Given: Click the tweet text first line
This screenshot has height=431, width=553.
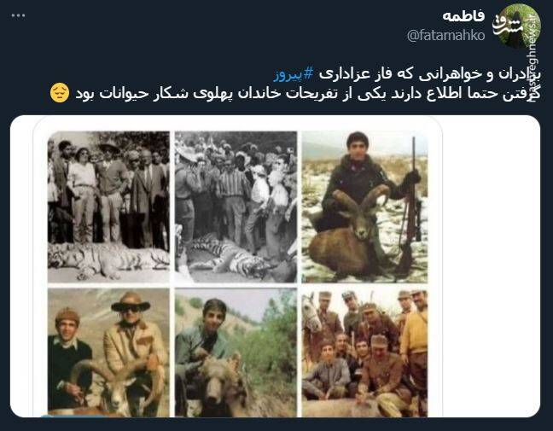Looking at the screenshot, I should [407, 74].
